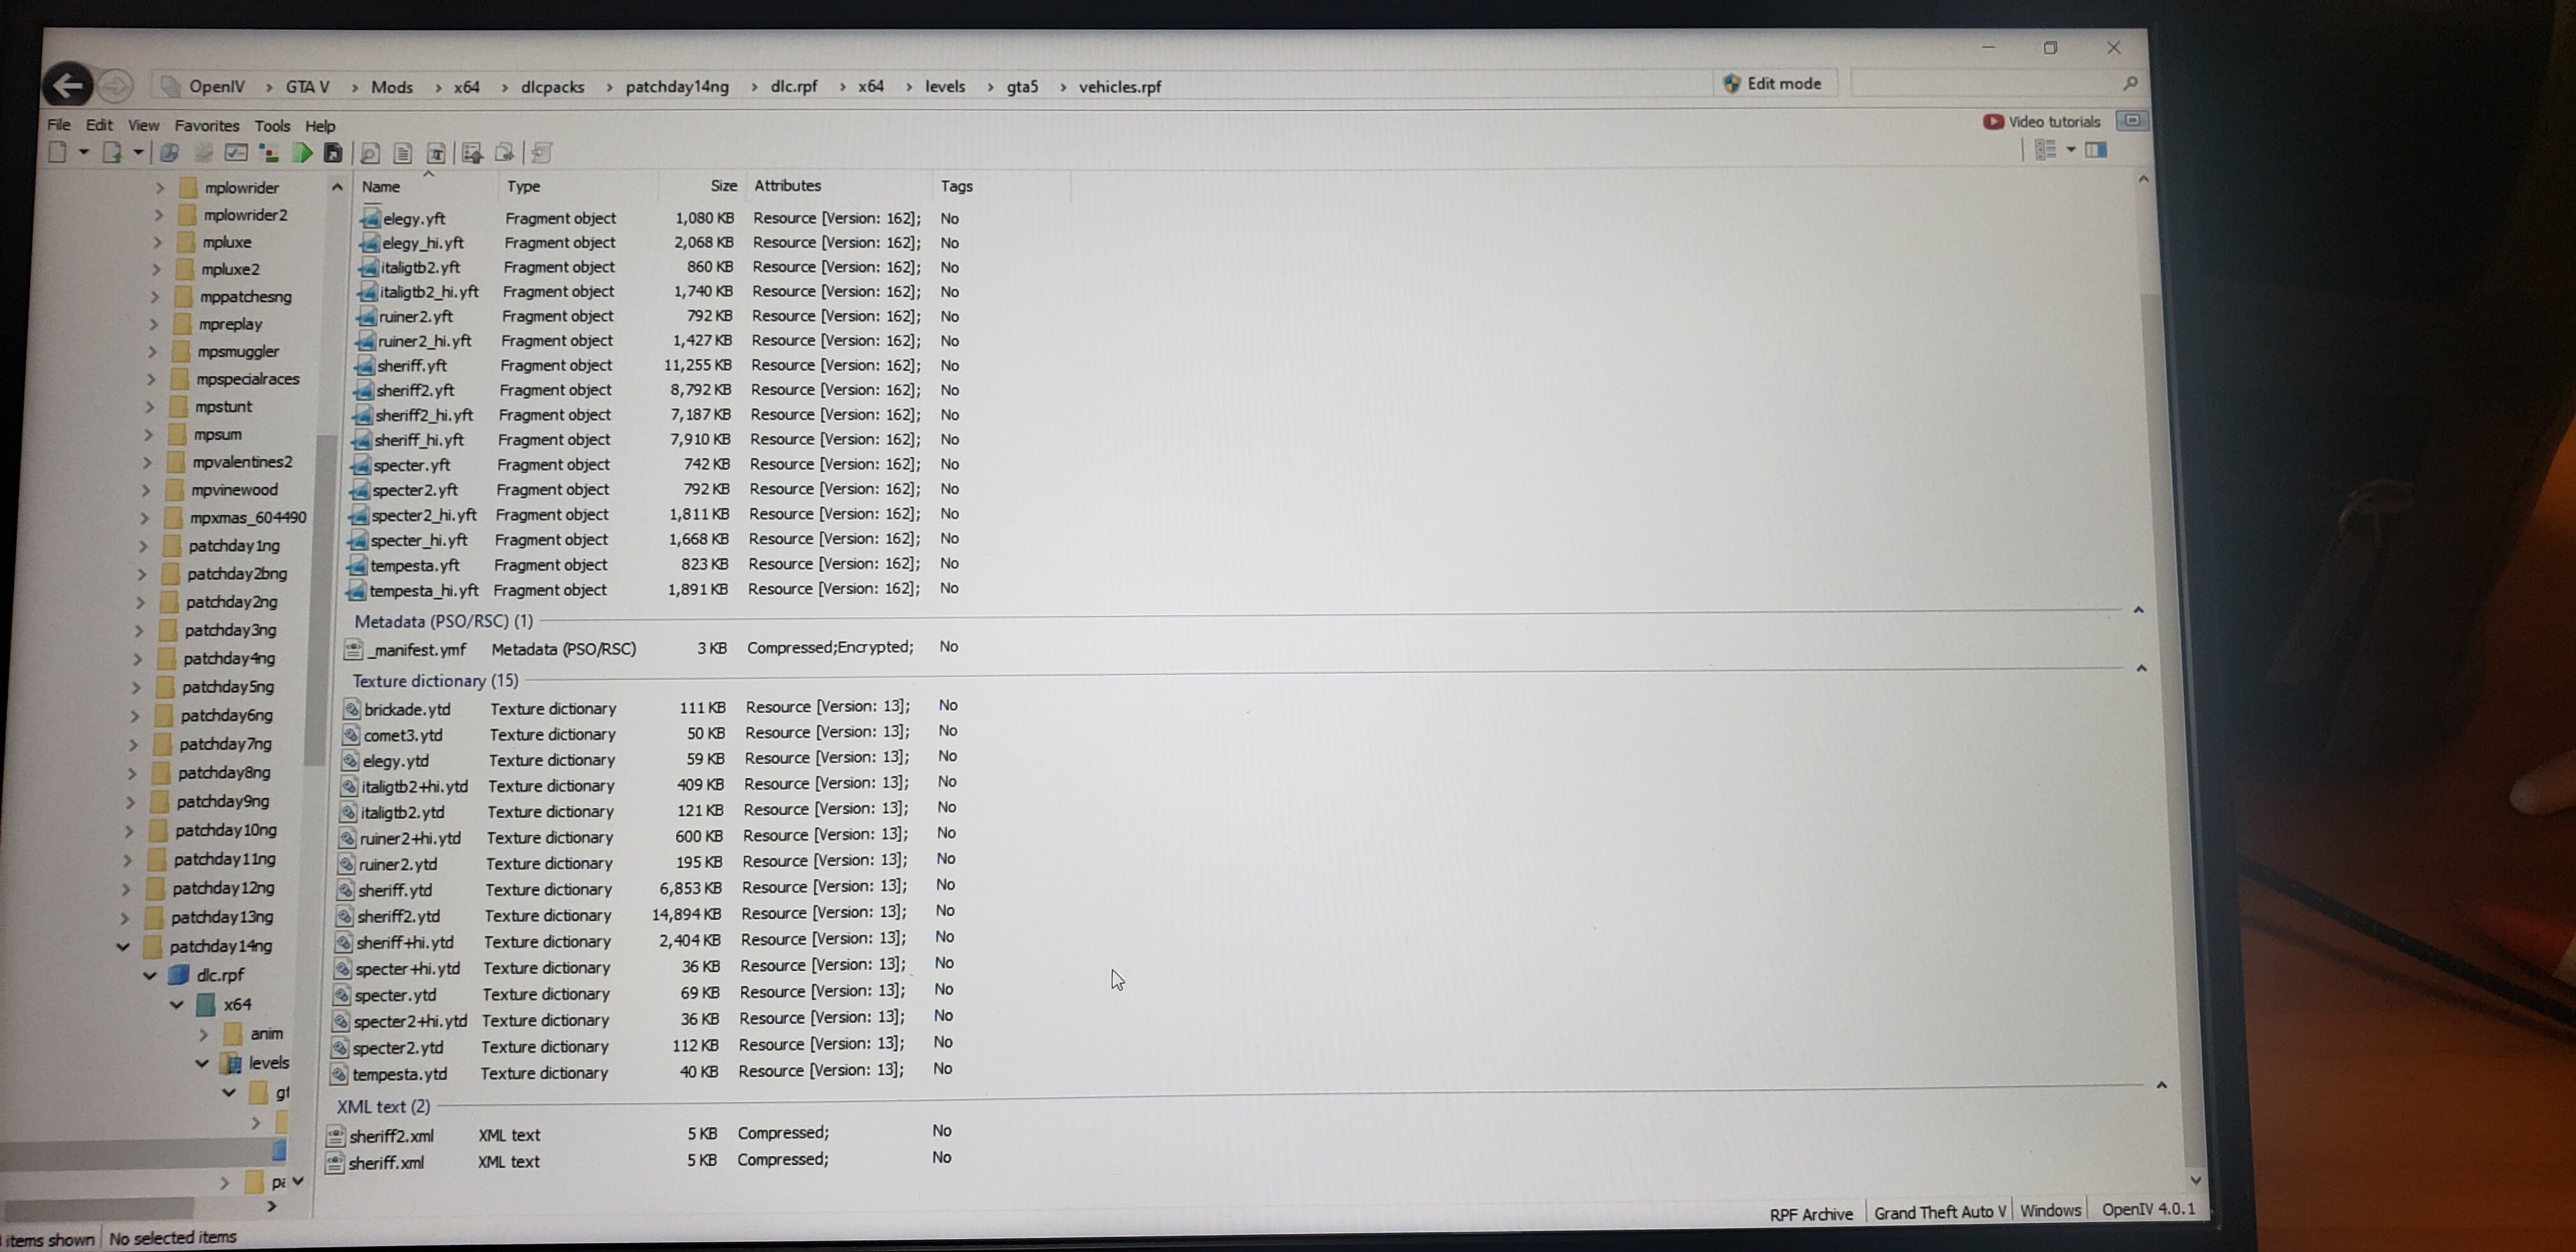This screenshot has height=1252, width=2576.
Task: Click the back navigation arrow
Action: point(68,86)
